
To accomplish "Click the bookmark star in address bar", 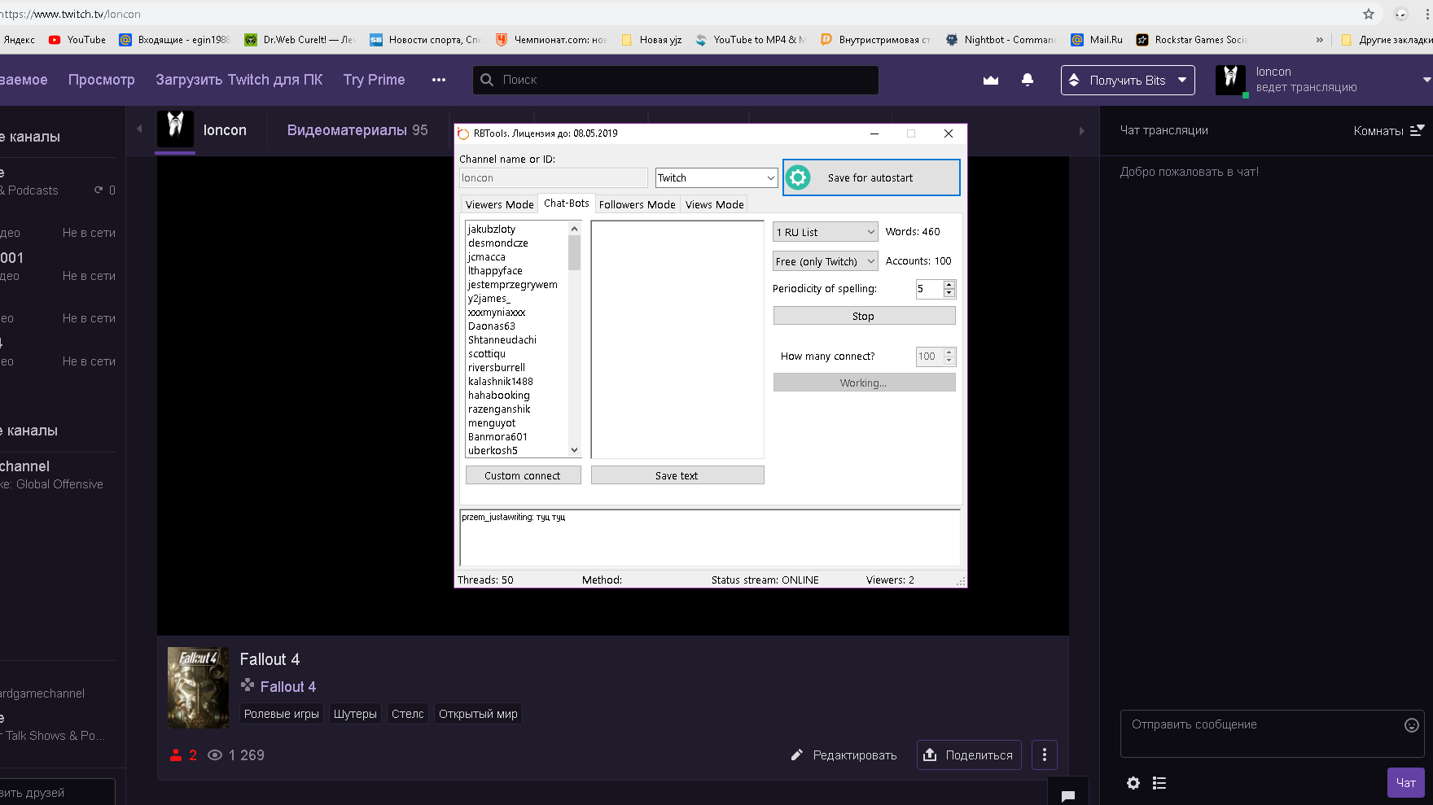I will click(1369, 14).
